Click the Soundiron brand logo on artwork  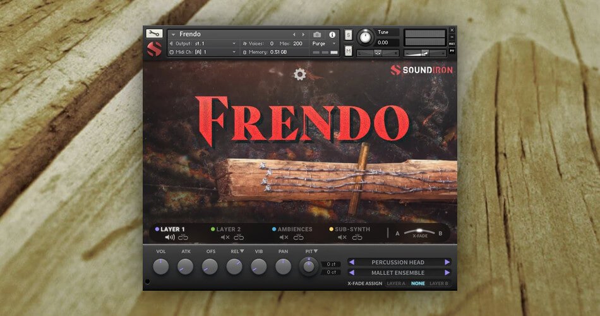pos(422,70)
